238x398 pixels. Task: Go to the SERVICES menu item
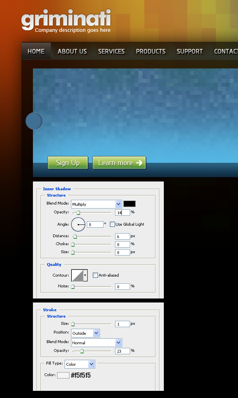tap(111, 51)
